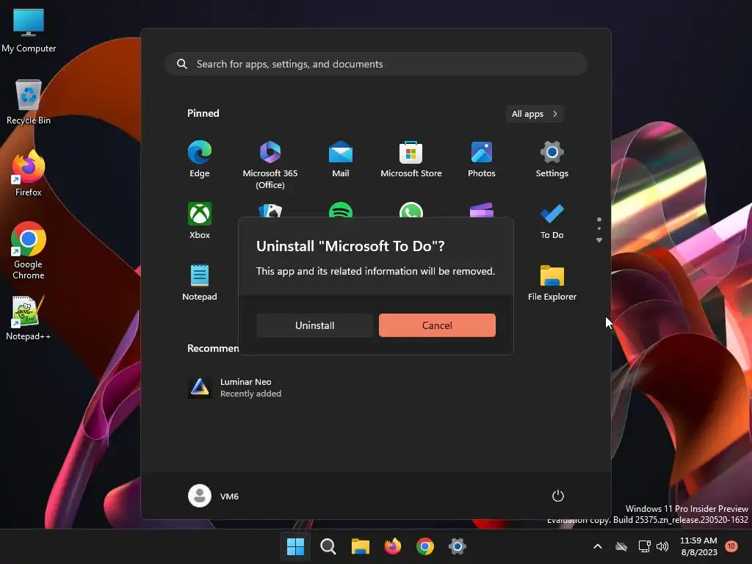
Task: Open File Explorer from taskbar
Action: (360, 546)
